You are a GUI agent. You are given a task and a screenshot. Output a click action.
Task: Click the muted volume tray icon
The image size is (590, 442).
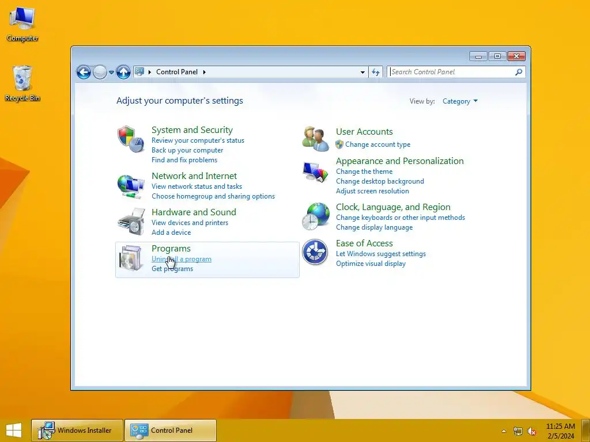click(532, 431)
